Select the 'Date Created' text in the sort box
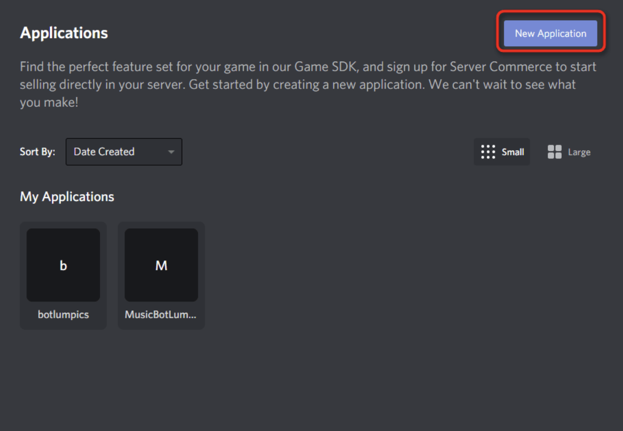The height and width of the screenshot is (431, 623). coord(104,152)
